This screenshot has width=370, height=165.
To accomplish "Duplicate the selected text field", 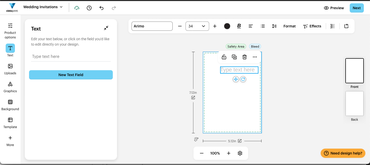I will pos(234,57).
